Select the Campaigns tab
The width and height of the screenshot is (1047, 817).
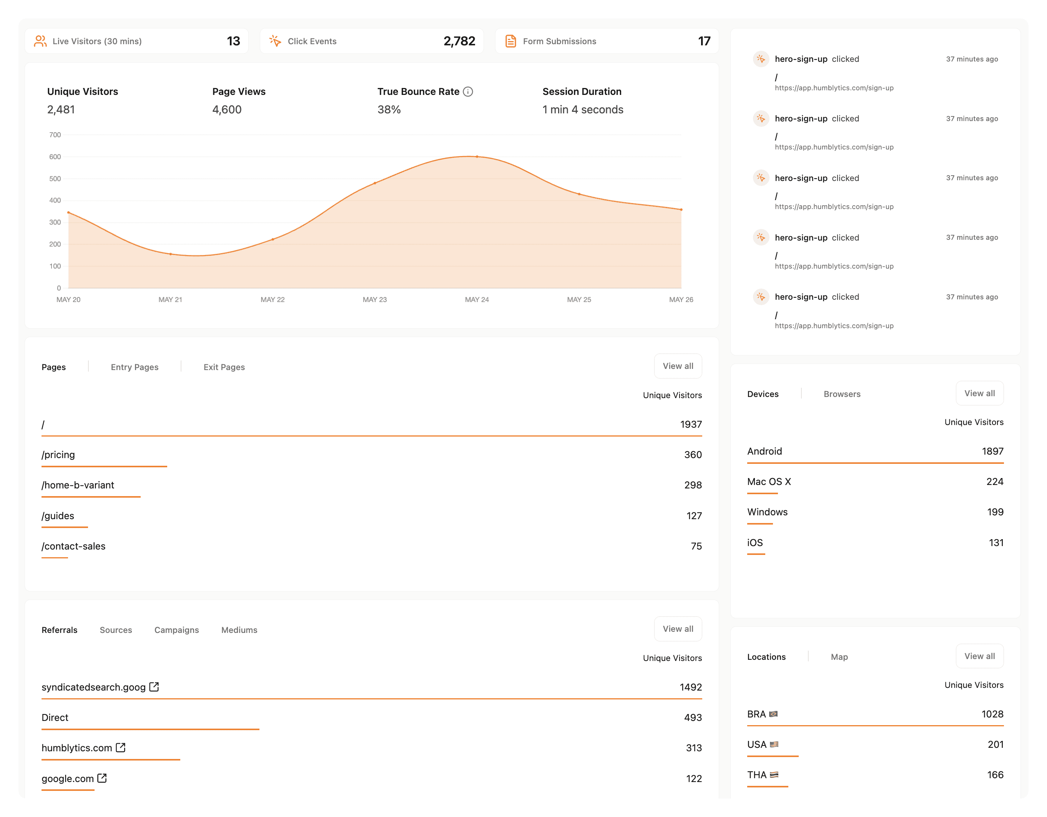pos(176,629)
